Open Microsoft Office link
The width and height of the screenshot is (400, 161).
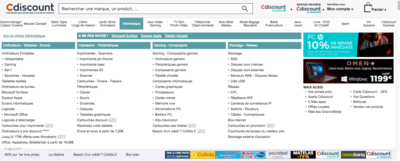(16, 115)
